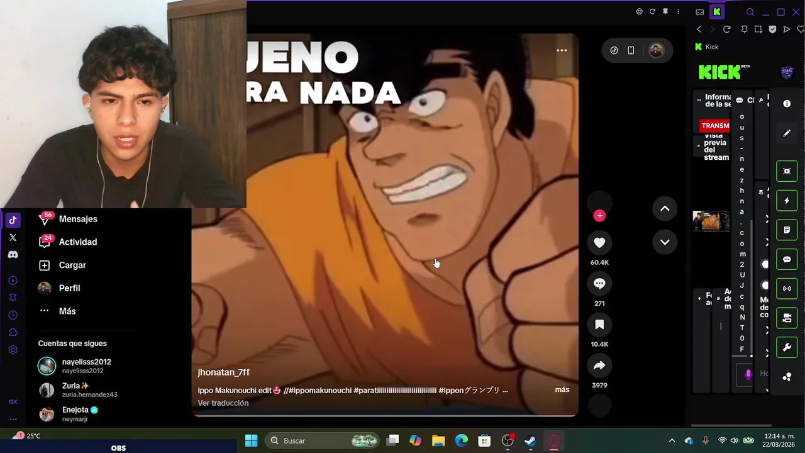Like the TikTok video with the heart
805x453 pixels.
599,243
